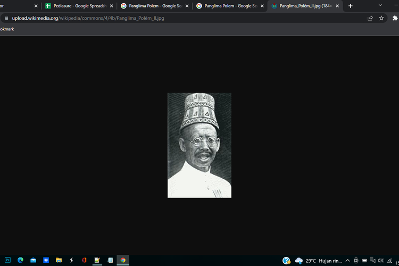Image resolution: width=399 pixels, height=266 pixels.
Task: Open the Mail app from the taskbar
Action: pyautogui.click(x=33, y=260)
